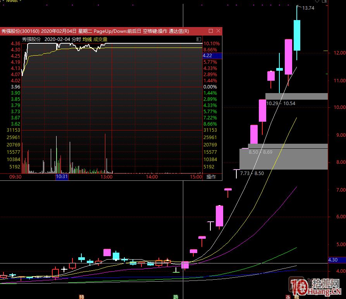
Task: Maximize the 秀强股份 intraday popup window
Action: (211, 31)
